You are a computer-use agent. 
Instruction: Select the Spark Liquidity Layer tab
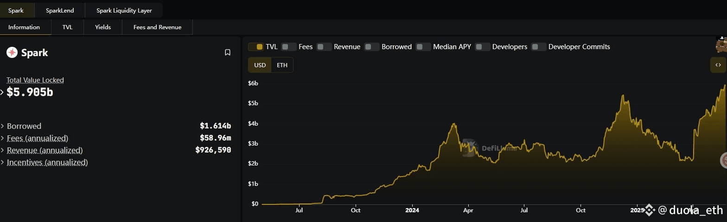pyautogui.click(x=124, y=10)
